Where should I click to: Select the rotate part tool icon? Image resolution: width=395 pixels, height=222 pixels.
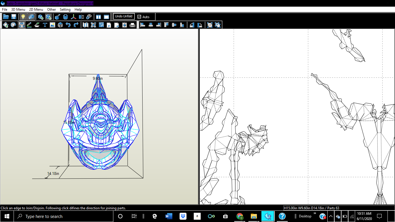(13, 25)
